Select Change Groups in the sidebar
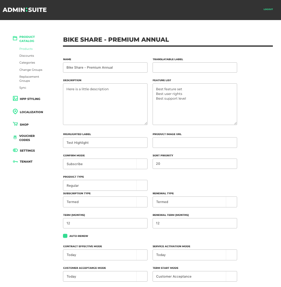This screenshot has width=281, height=287. pos(31,70)
